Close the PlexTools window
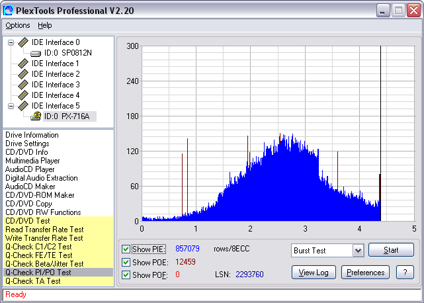This screenshot has width=424, height=303. [413, 11]
